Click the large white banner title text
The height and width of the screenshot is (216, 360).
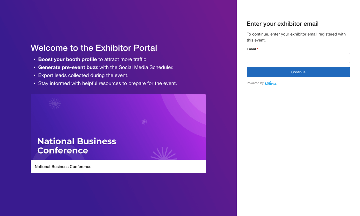(x=76, y=146)
